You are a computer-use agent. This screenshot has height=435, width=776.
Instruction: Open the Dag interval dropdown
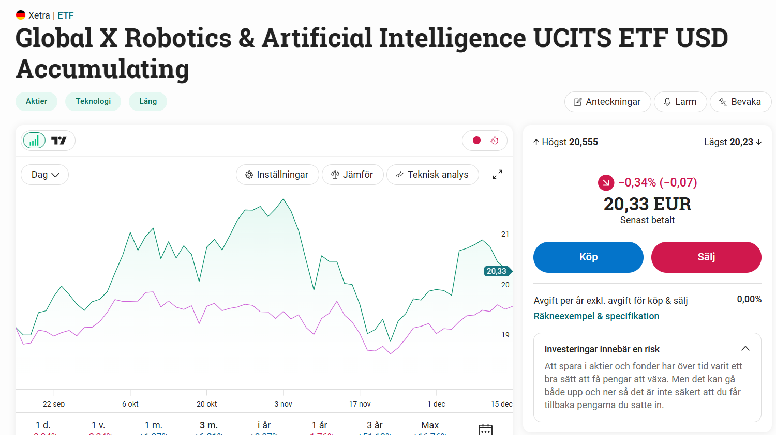45,175
